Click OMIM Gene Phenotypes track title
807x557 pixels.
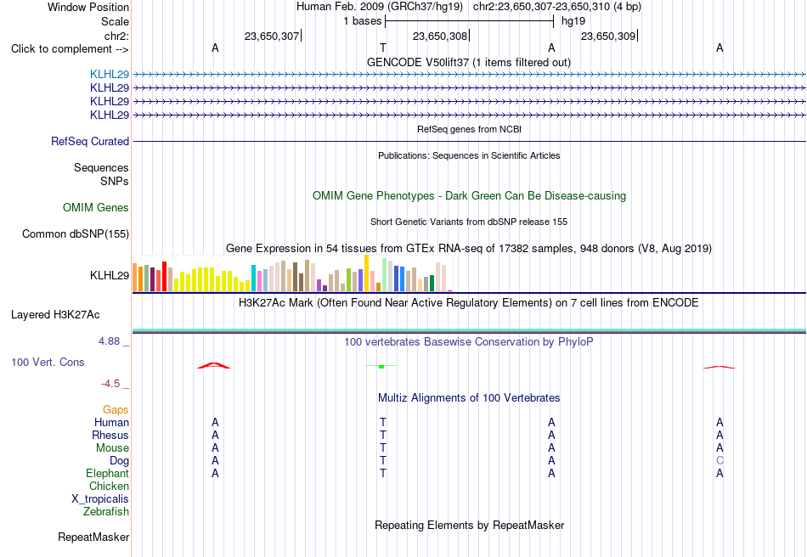click(x=469, y=196)
